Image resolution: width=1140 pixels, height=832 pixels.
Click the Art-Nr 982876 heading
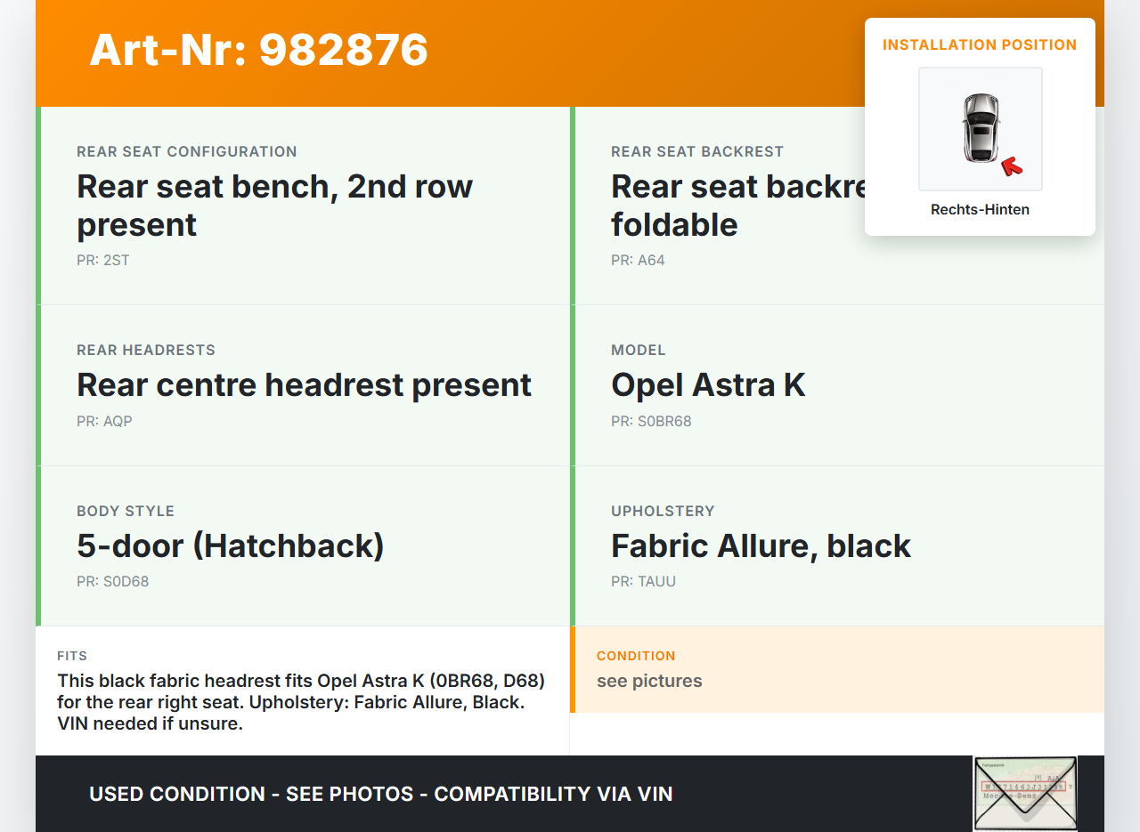pos(258,50)
